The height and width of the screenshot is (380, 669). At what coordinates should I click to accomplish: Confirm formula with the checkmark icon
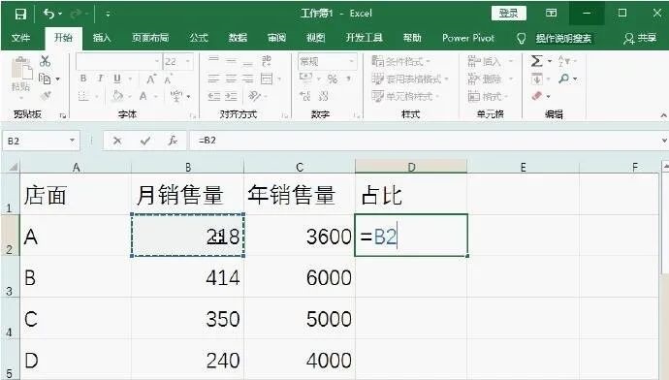(145, 141)
